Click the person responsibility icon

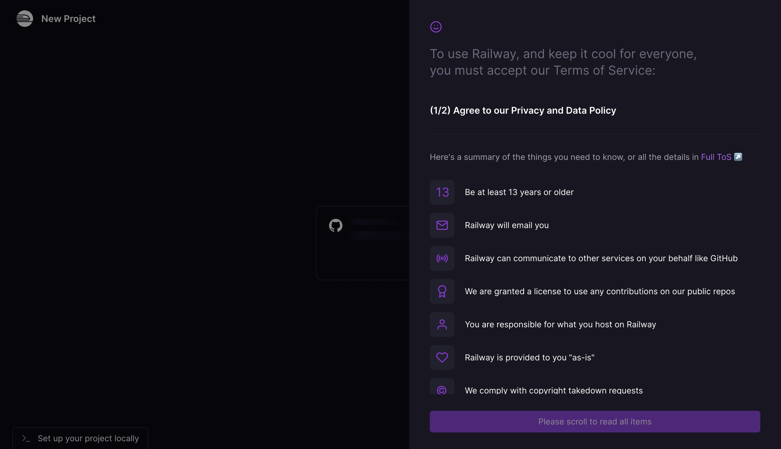tap(442, 324)
